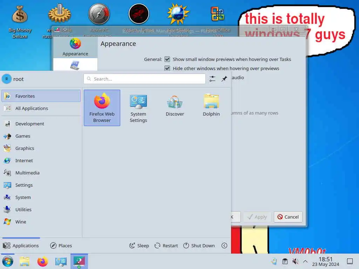This screenshot has height=269, width=359.
Task: Open the Internet category
Action: pos(41,160)
